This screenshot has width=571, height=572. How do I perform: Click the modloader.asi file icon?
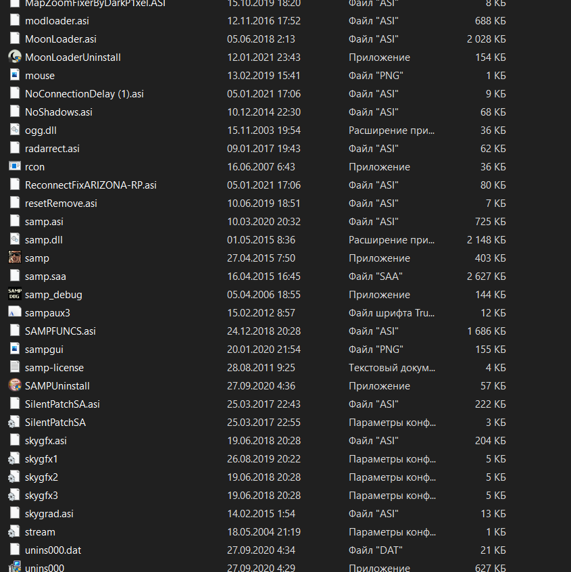[15, 20]
